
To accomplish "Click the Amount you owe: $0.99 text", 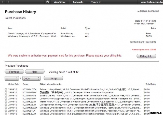I will pyautogui.click(x=144, y=50).
